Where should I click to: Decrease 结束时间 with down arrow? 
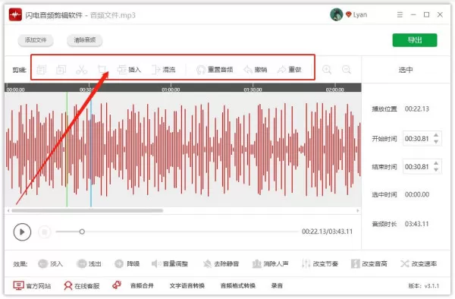click(x=436, y=170)
